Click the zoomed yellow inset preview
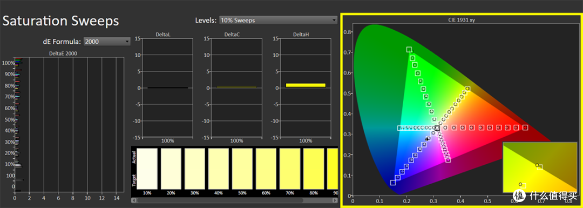The image size is (583, 208). [539, 167]
